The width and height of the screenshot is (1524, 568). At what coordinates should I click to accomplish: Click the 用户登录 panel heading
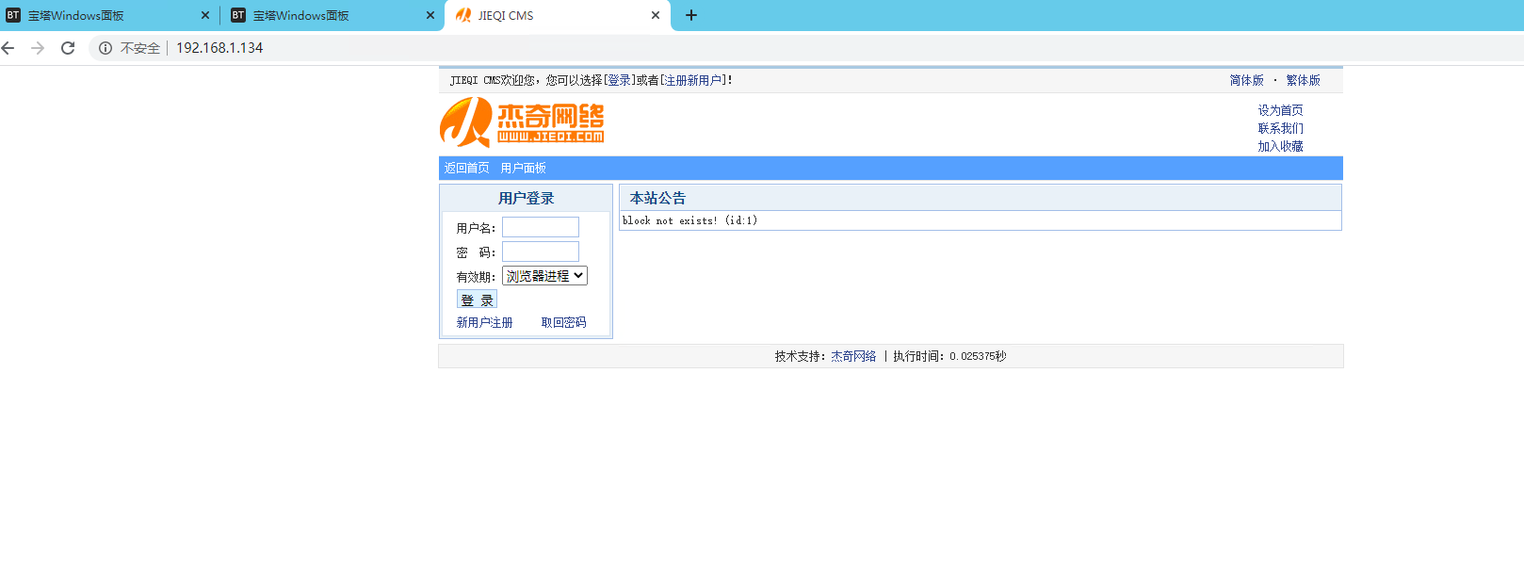(x=526, y=198)
